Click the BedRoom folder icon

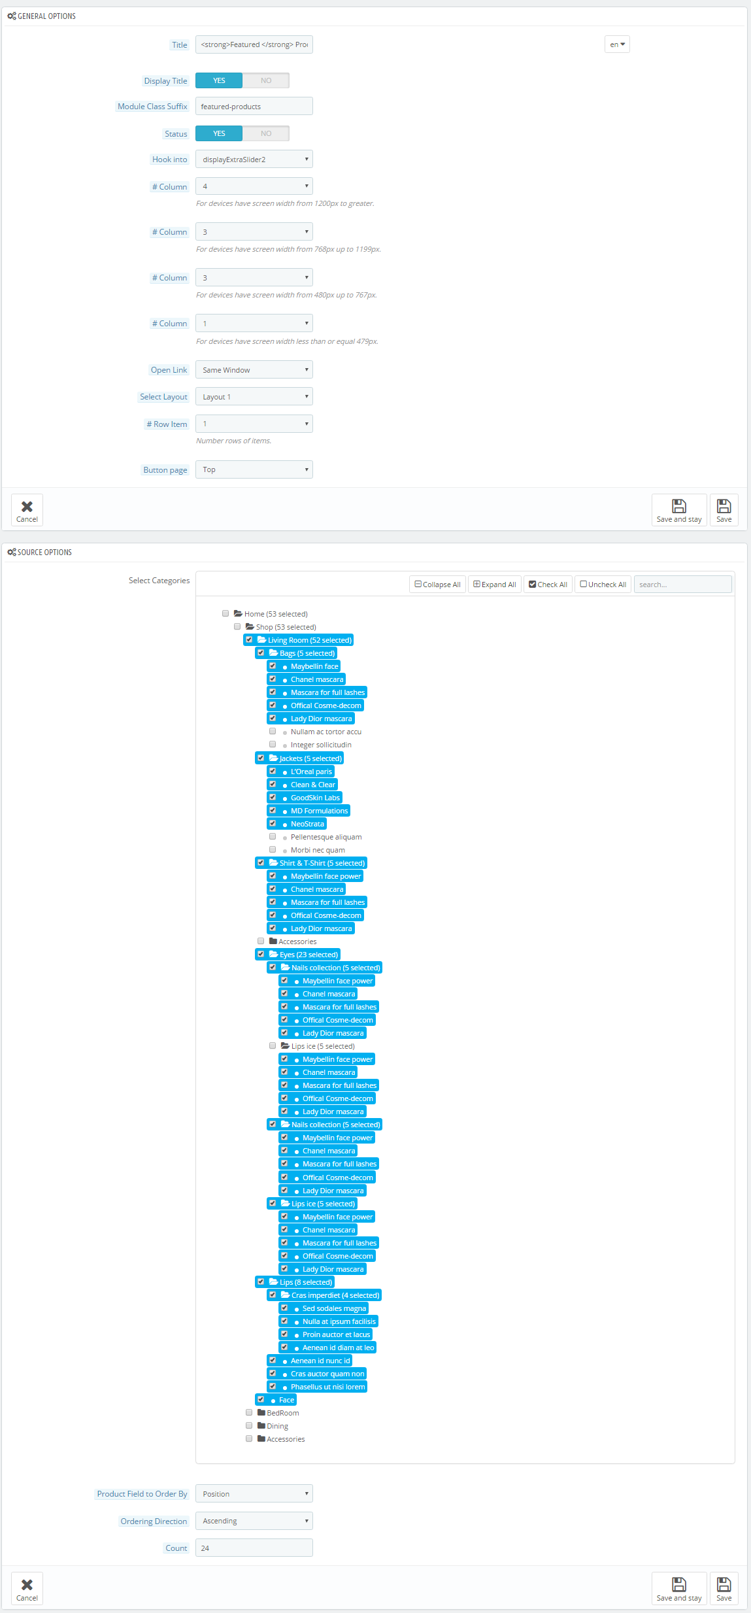click(261, 1412)
